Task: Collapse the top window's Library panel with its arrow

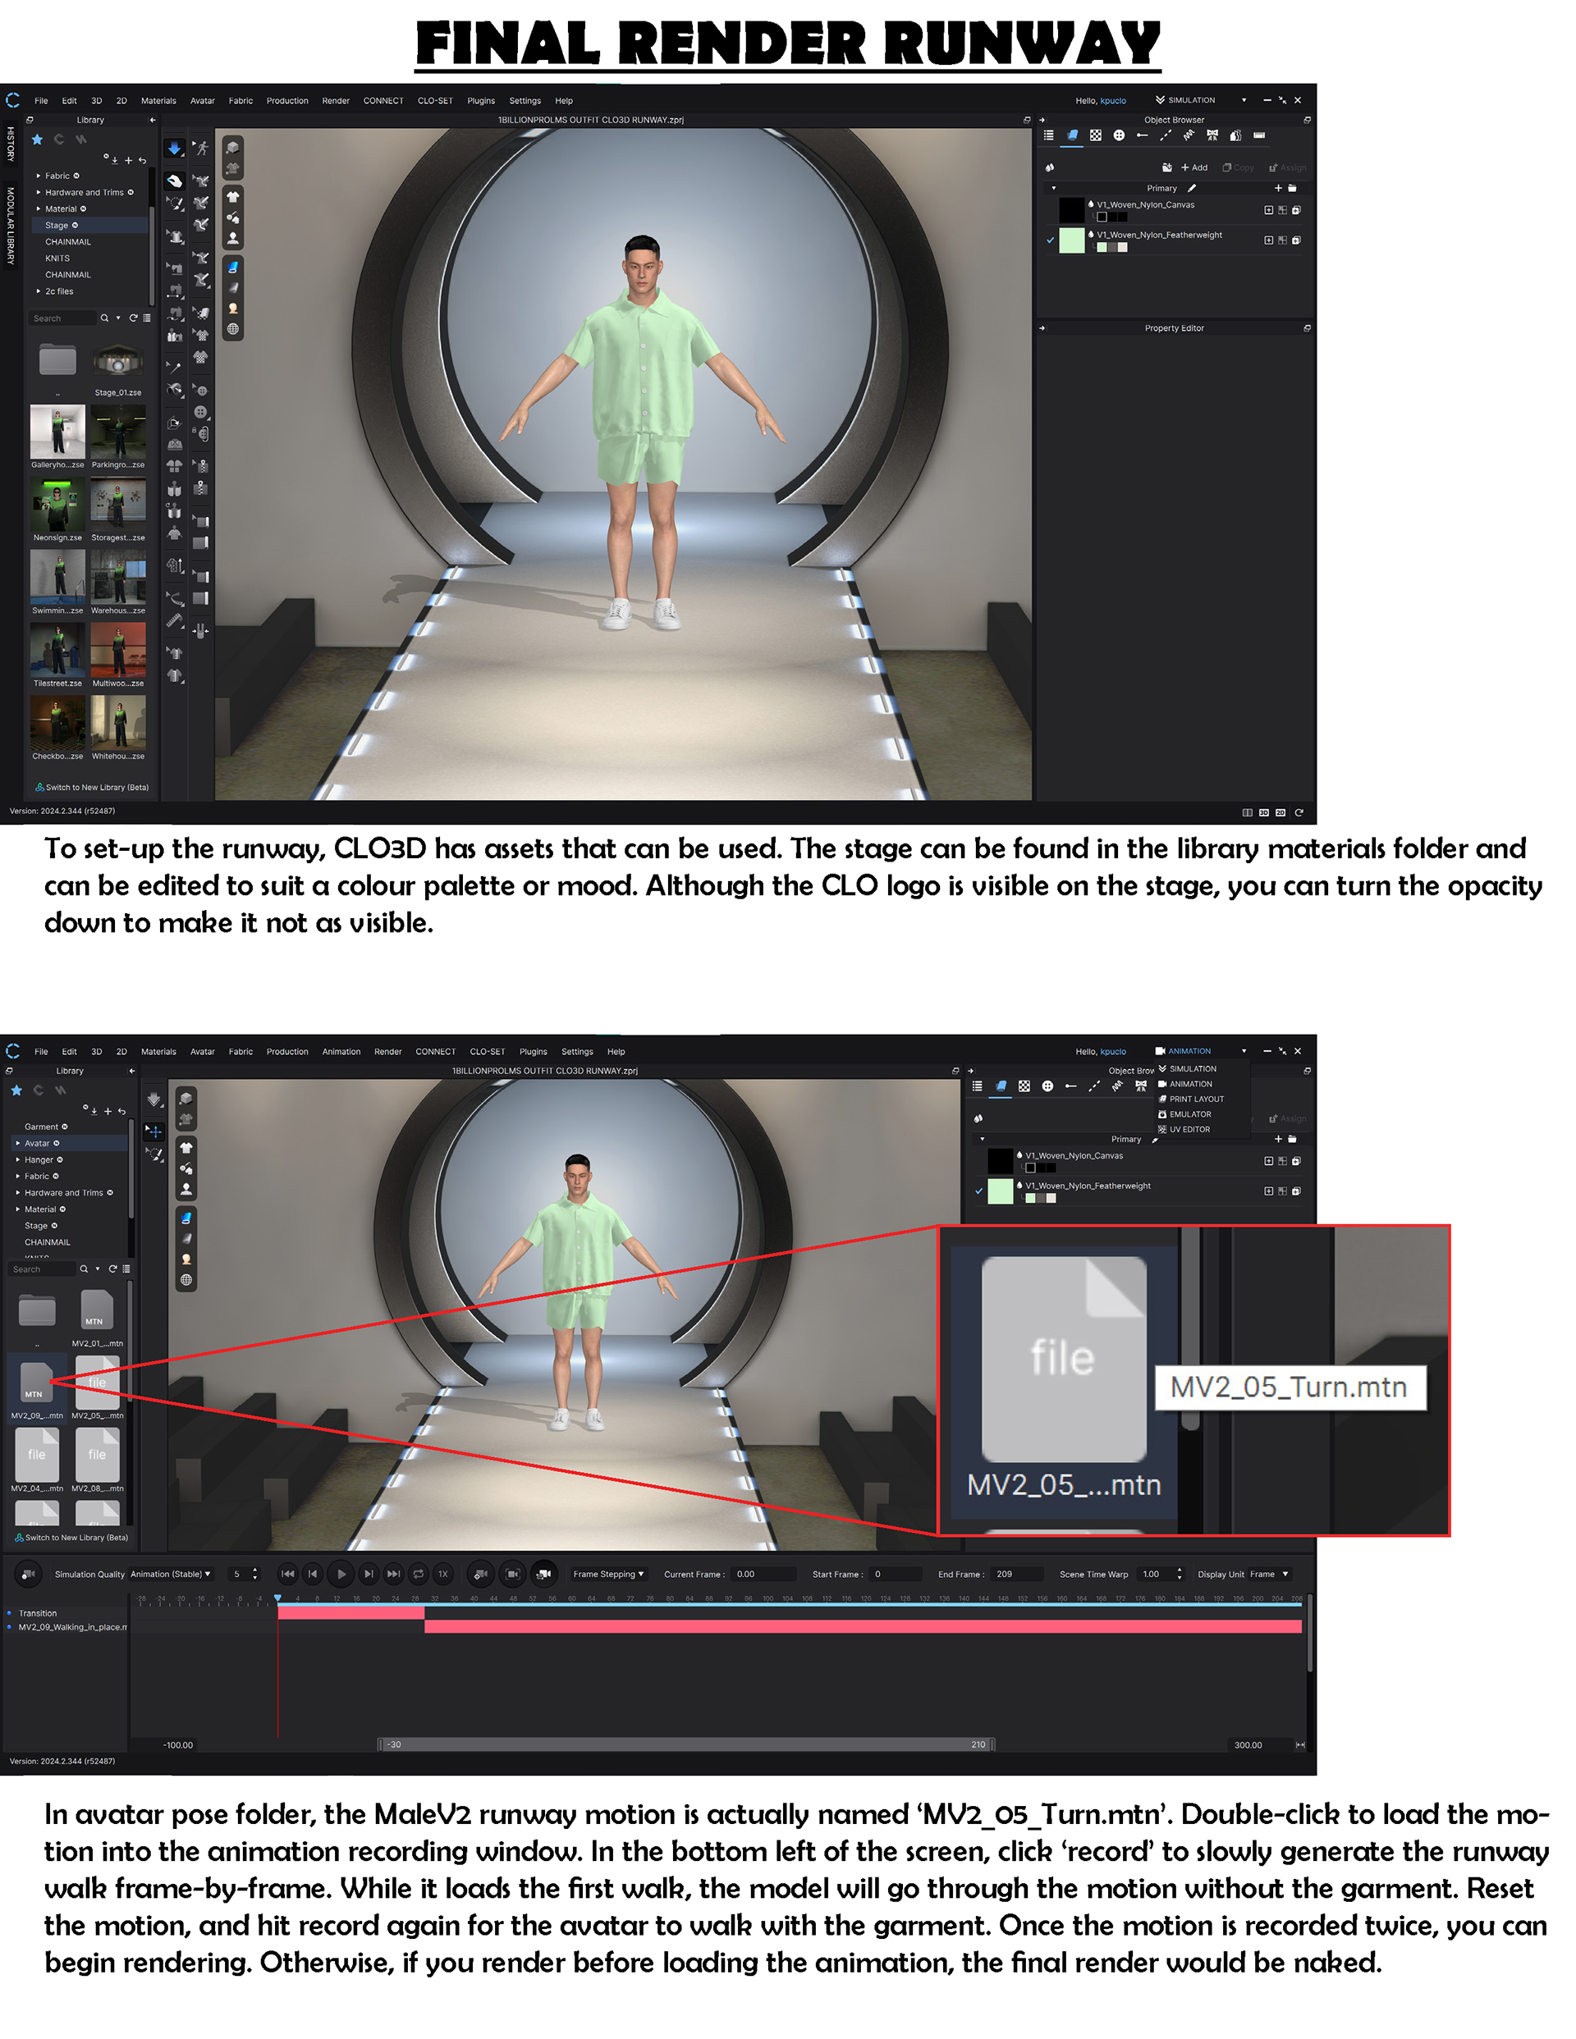Action: tap(153, 121)
